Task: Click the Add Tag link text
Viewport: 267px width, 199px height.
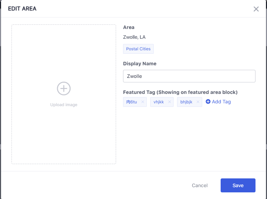Action: point(221,102)
